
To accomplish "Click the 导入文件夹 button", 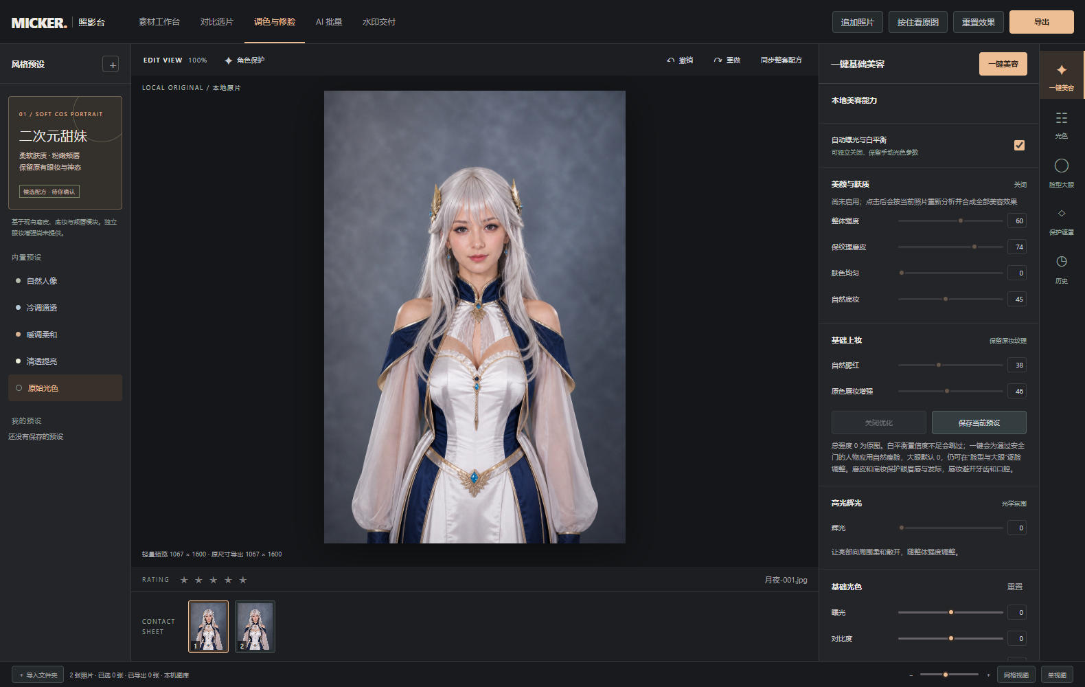I will pyautogui.click(x=38, y=675).
